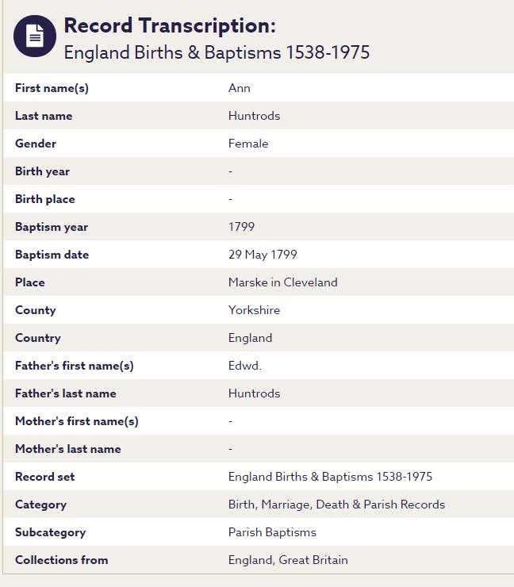Click the Birth place label
Viewport: 514px width, 587px height.
(45, 199)
